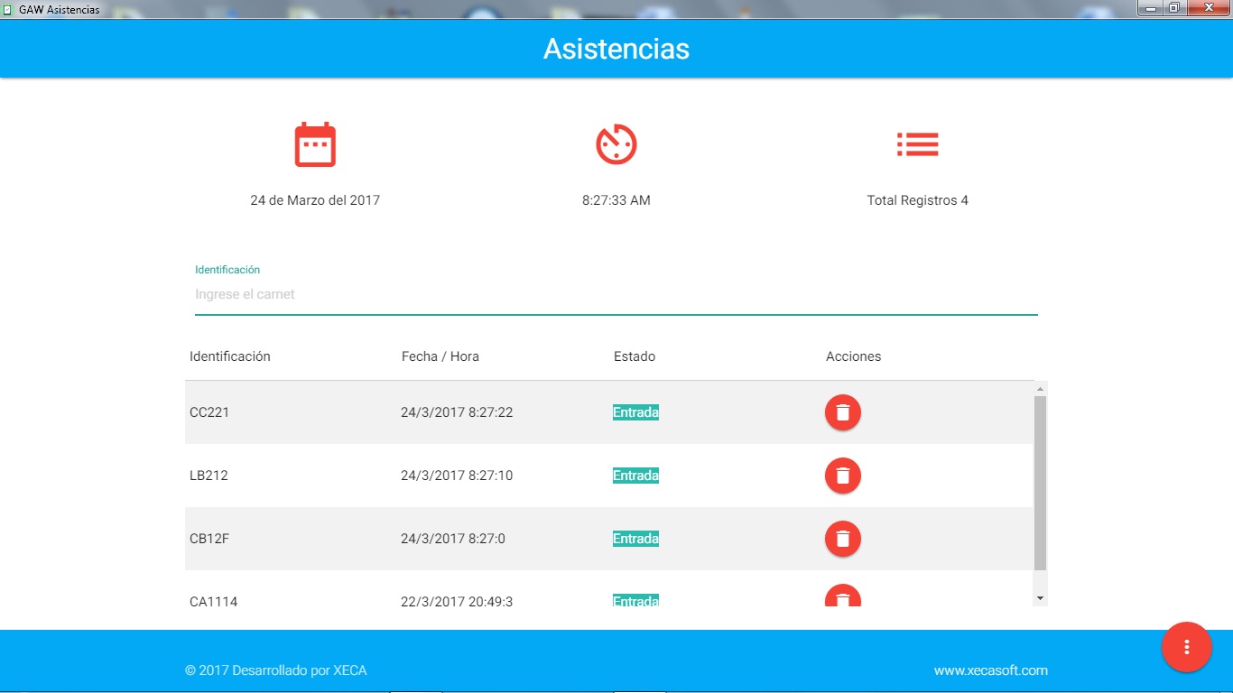Click the Identificación column header

[x=230, y=356]
